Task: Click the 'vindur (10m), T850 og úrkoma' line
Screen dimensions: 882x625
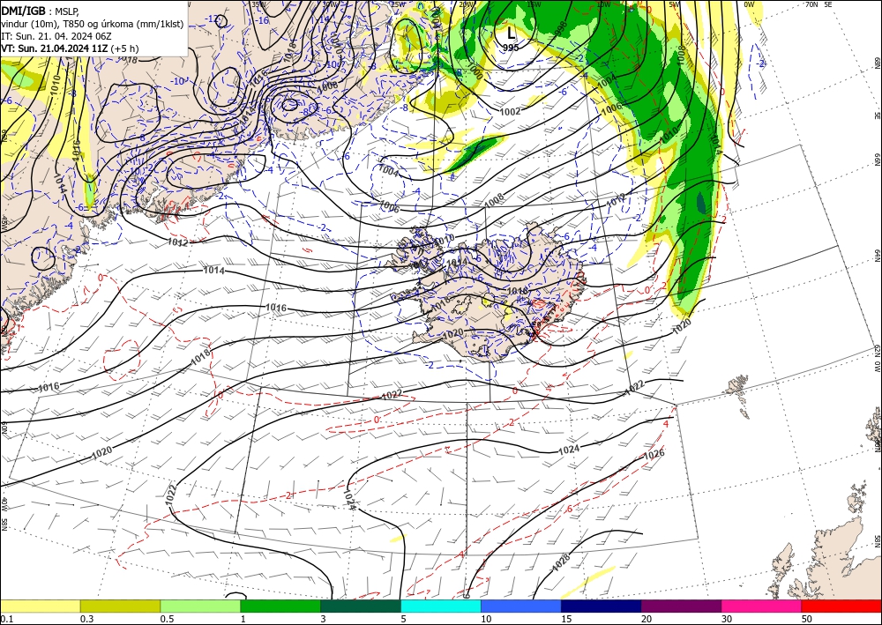Action: (x=93, y=24)
